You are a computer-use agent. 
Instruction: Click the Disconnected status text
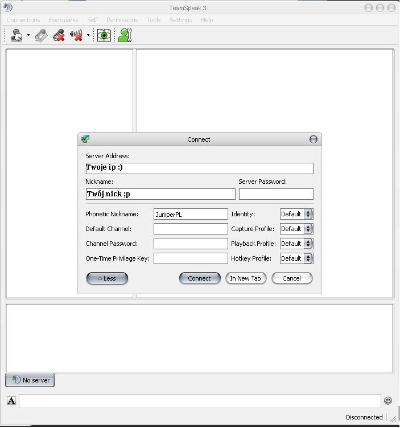[x=364, y=417]
